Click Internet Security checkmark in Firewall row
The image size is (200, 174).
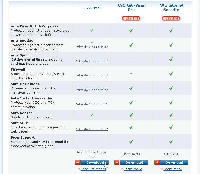[171, 73]
